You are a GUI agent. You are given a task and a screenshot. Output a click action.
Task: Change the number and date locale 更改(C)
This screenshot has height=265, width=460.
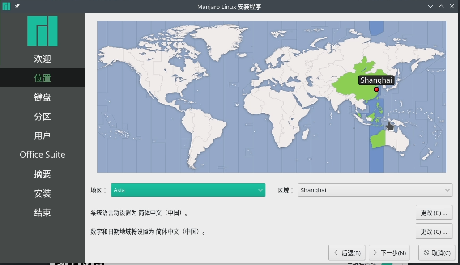434,231
